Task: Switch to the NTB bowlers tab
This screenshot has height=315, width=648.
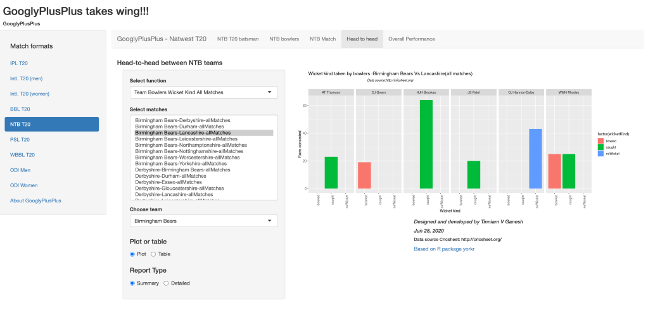Action: coord(284,39)
